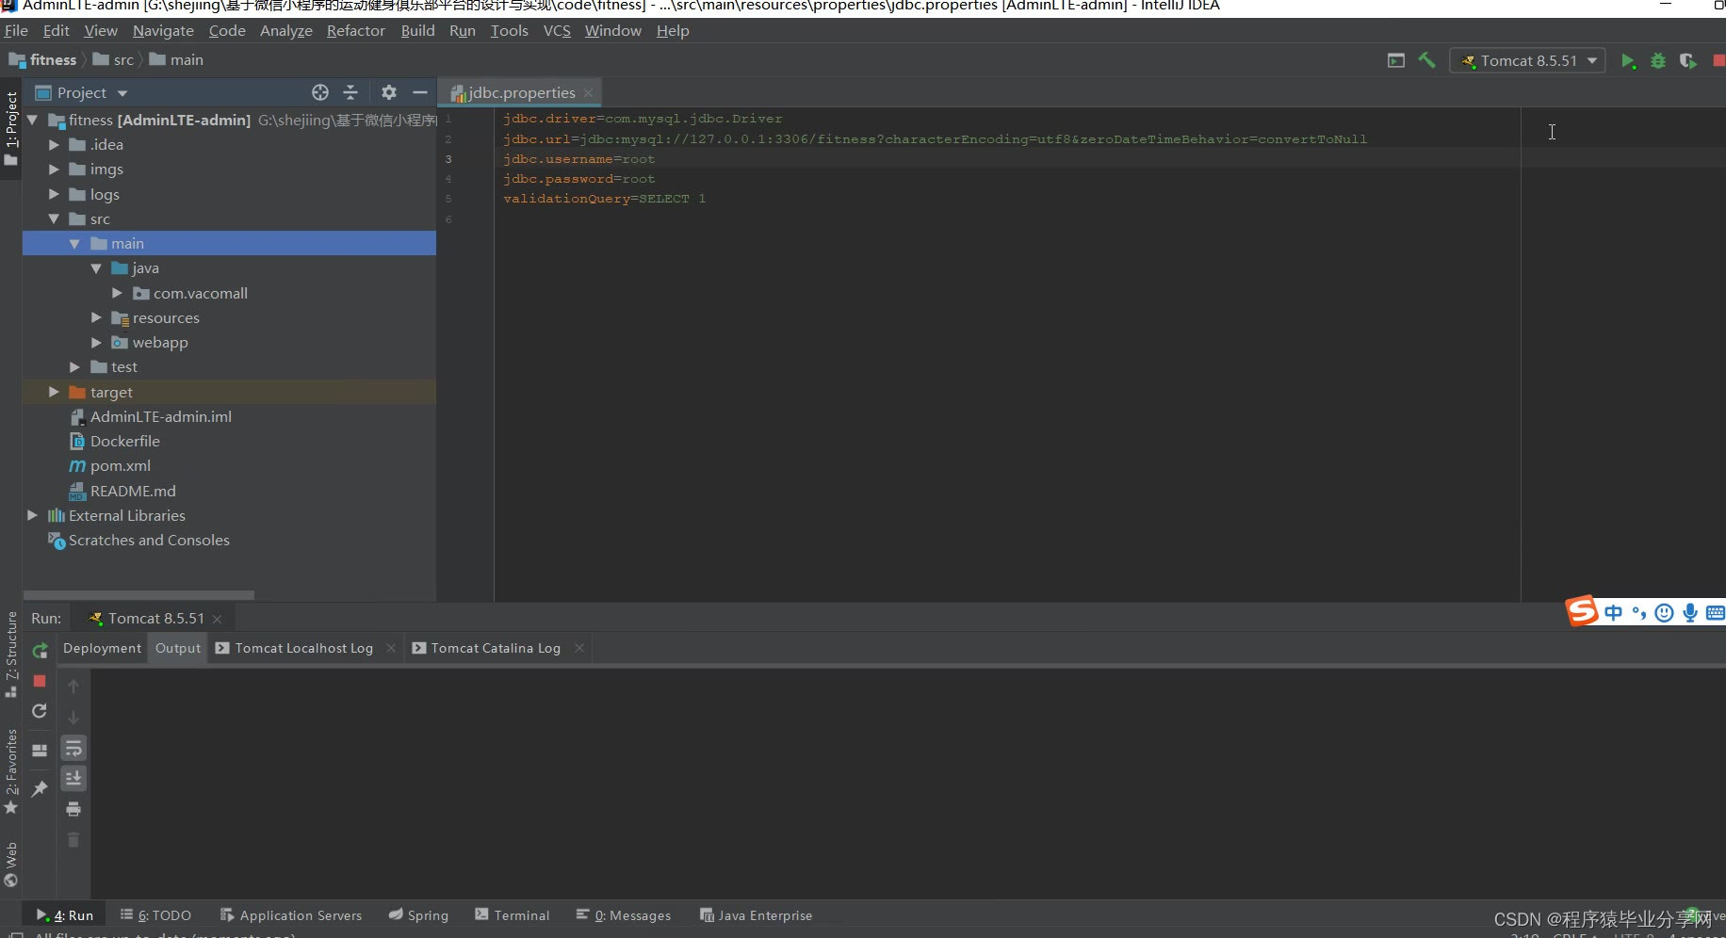The height and width of the screenshot is (938, 1726).
Task: Expand the target folder
Action: click(54, 392)
